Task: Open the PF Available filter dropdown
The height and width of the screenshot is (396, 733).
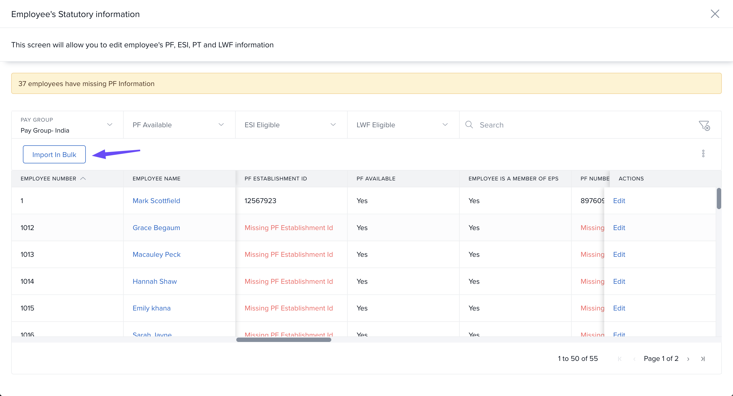Action: tap(221, 125)
